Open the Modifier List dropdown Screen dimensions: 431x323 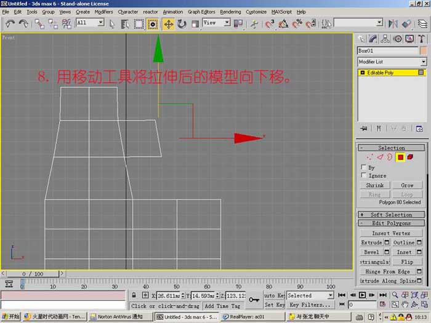pos(392,62)
